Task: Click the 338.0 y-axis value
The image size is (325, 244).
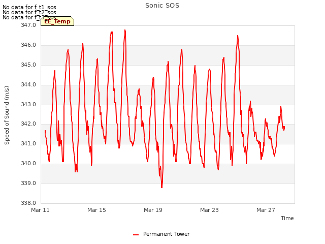Action: click(28, 203)
